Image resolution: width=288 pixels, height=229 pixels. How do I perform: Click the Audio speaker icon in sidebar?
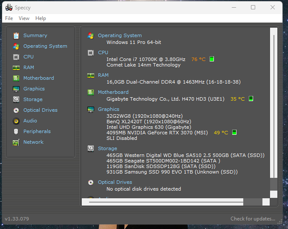point(16,121)
